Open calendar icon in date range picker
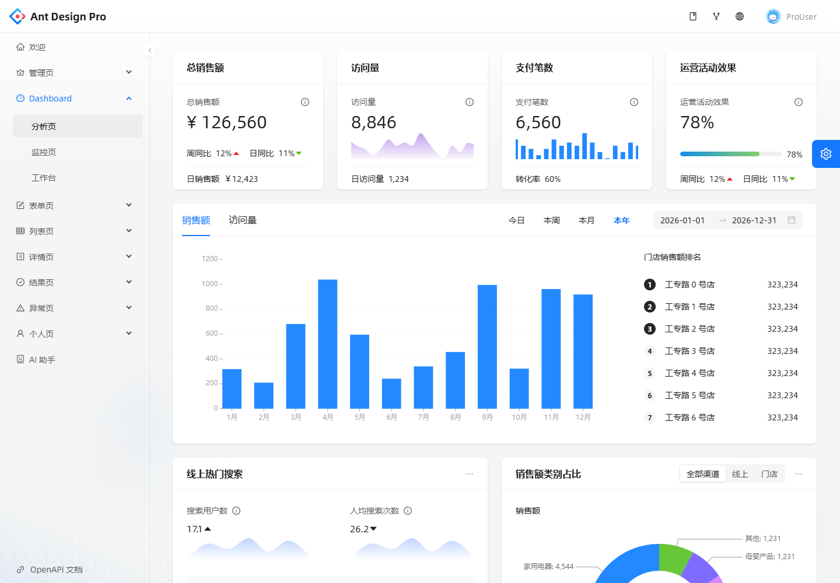Image resolution: width=840 pixels, height=583 pixels. (792, 220)
